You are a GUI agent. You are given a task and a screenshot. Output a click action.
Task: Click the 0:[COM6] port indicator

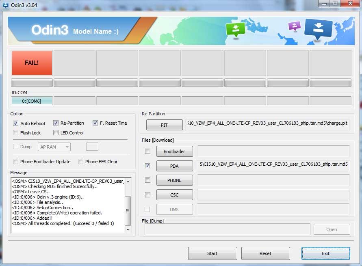coord(32,101)
